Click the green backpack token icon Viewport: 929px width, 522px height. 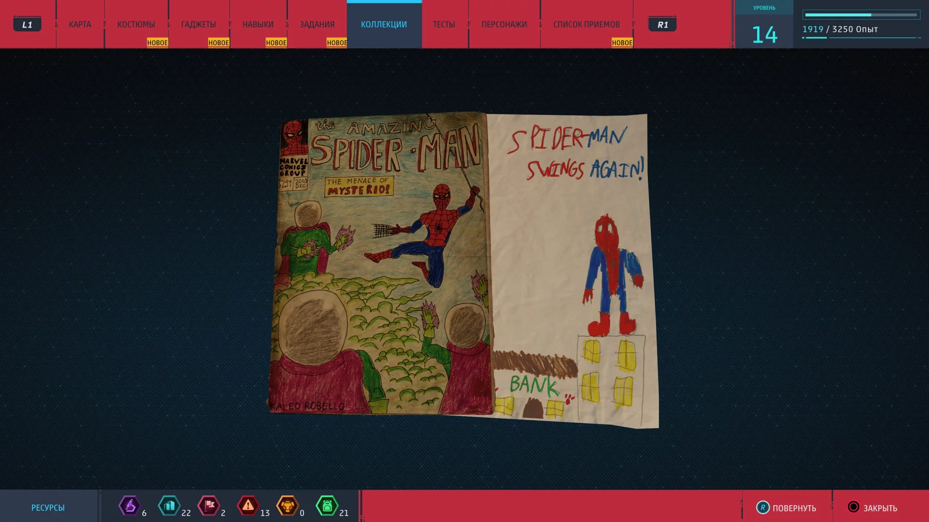pos(327,506)
